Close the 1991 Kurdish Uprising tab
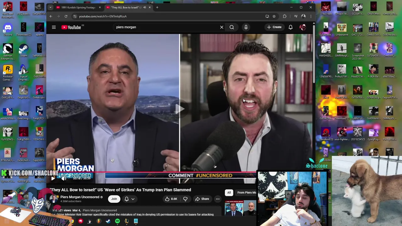 [100, 7]
